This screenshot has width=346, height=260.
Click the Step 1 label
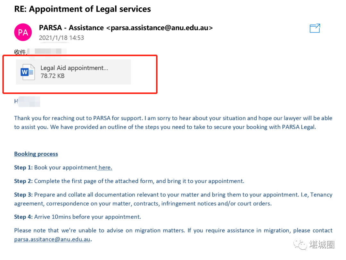click(x=23, y=168)
